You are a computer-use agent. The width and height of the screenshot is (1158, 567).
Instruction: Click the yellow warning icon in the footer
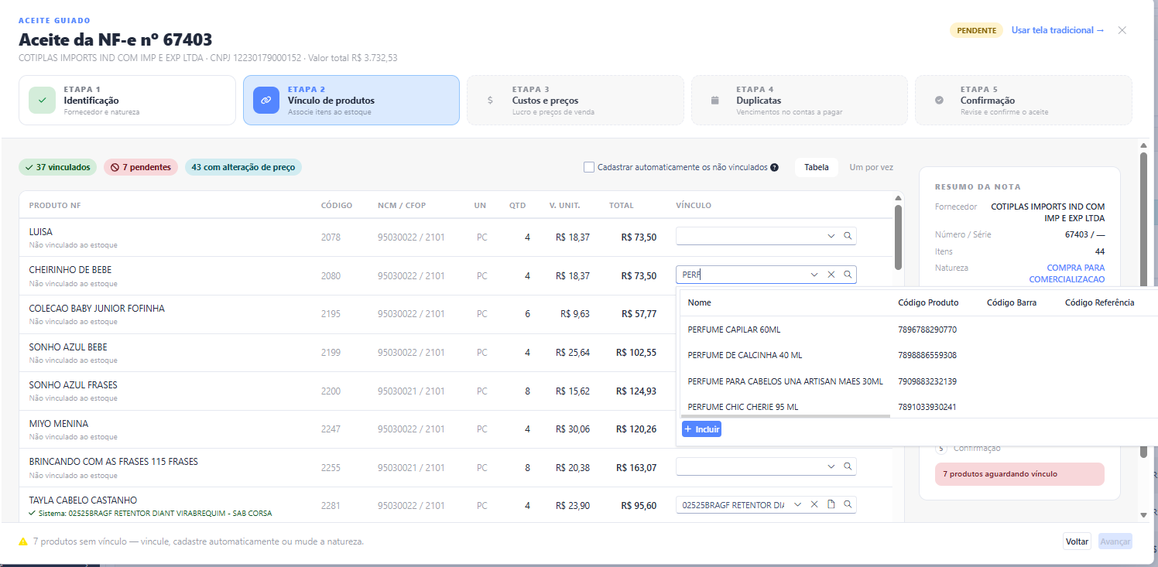23,541
